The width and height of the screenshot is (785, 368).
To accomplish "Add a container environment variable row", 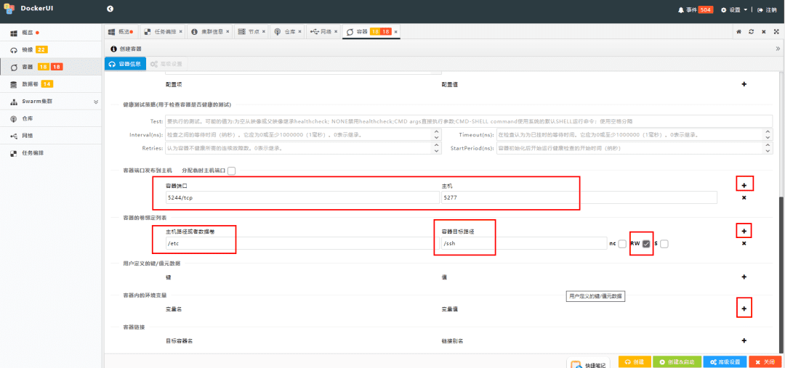I will click(744, 308).
